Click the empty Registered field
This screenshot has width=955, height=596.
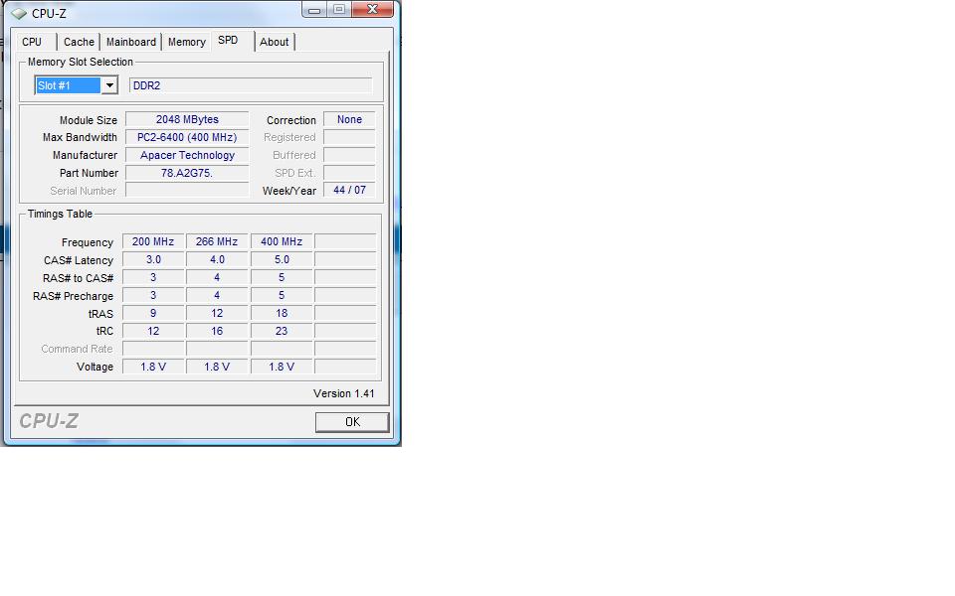click(x=349, y=137)
